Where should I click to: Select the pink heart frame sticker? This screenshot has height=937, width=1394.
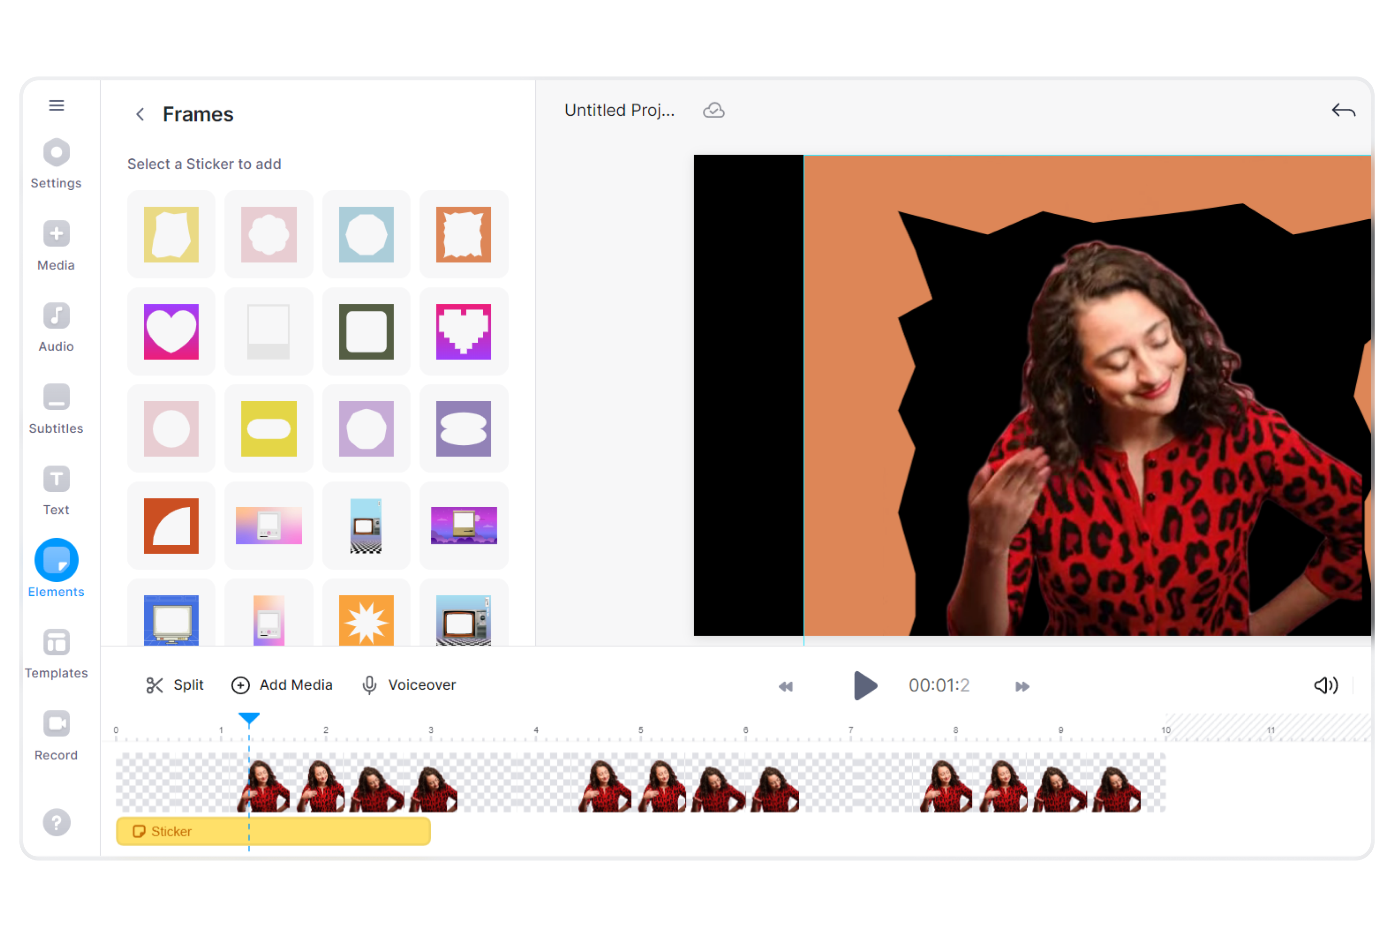point(171,332)
